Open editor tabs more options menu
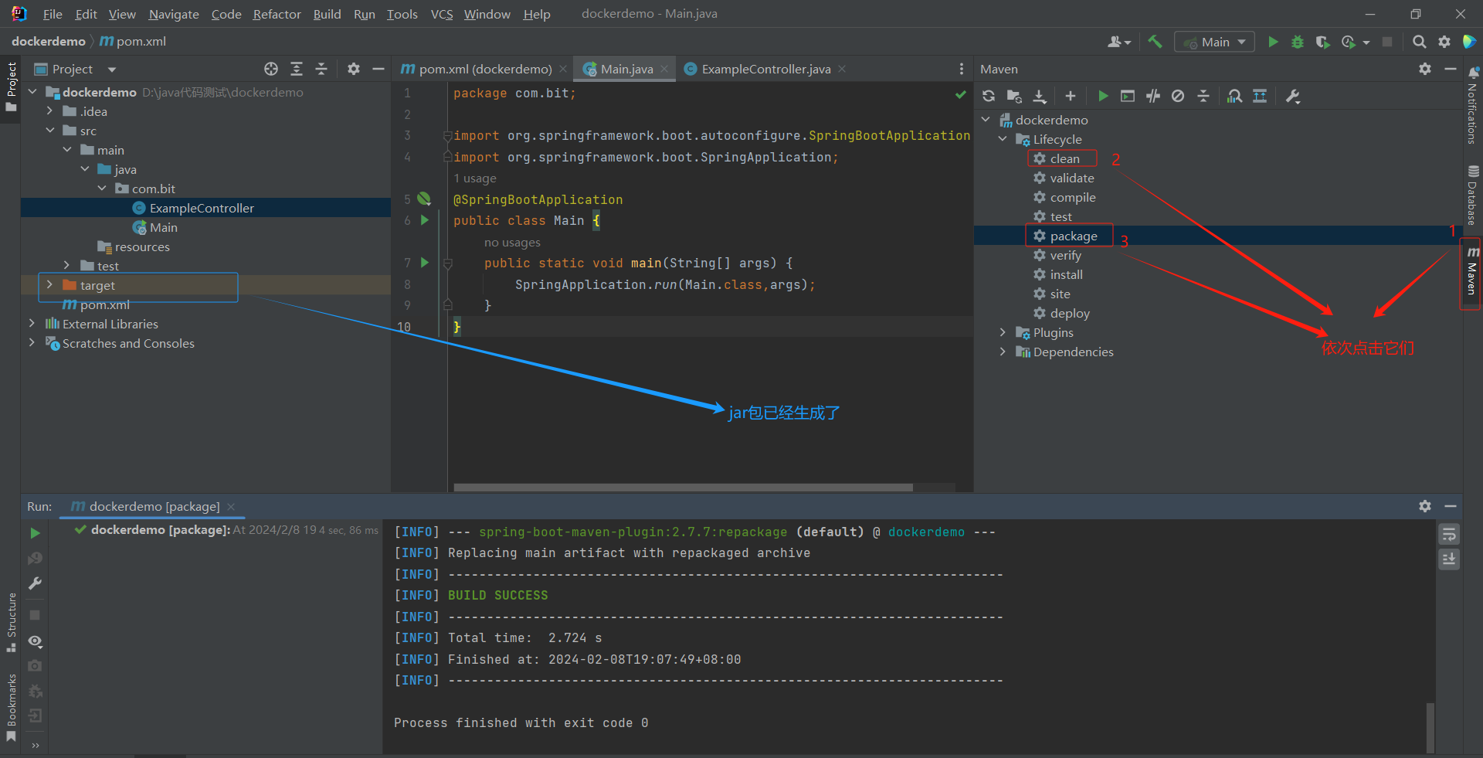Screen dimensions: 1483x758 coord(961,69)
